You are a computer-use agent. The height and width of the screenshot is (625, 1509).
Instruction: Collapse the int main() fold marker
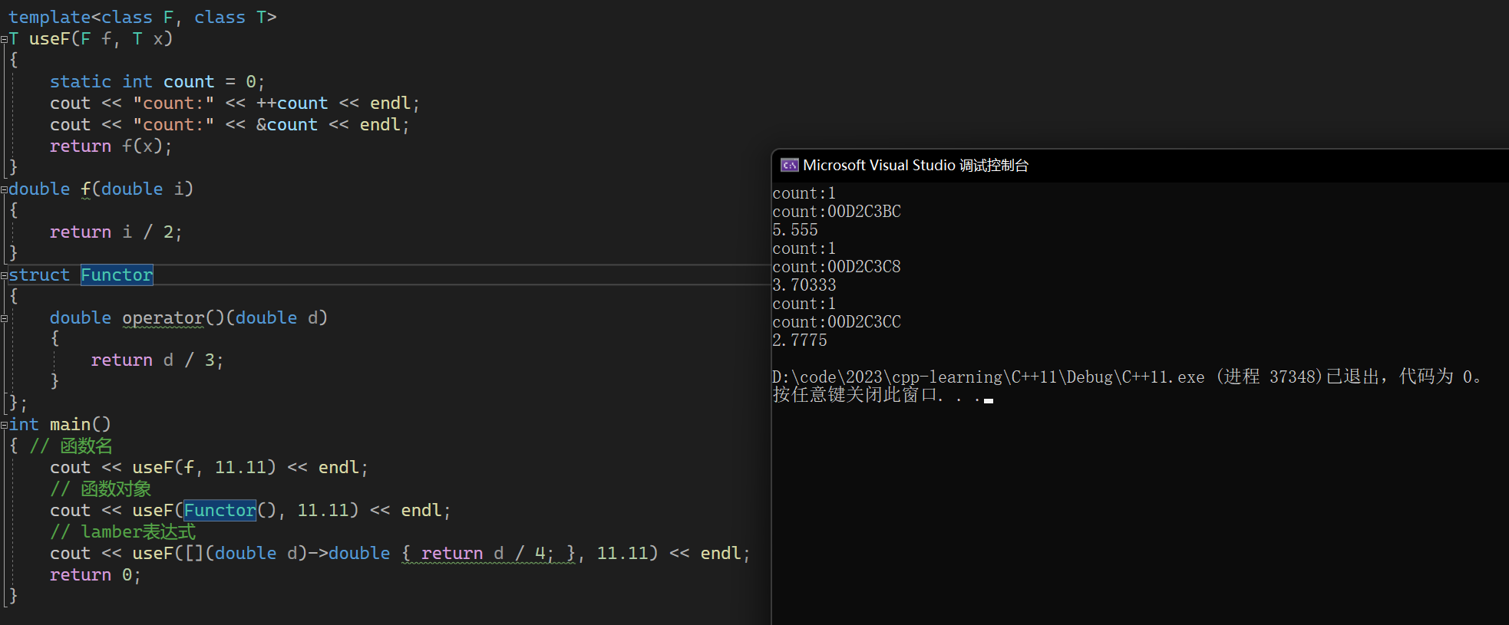tap(4, 425)
